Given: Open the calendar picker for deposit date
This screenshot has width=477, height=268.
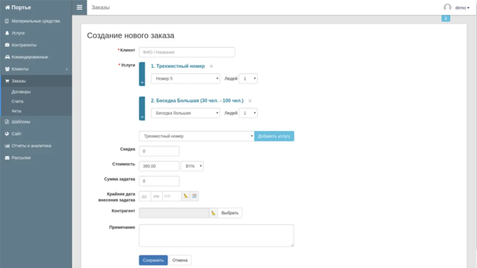Looking at the screenshot, I should (194, 196).
